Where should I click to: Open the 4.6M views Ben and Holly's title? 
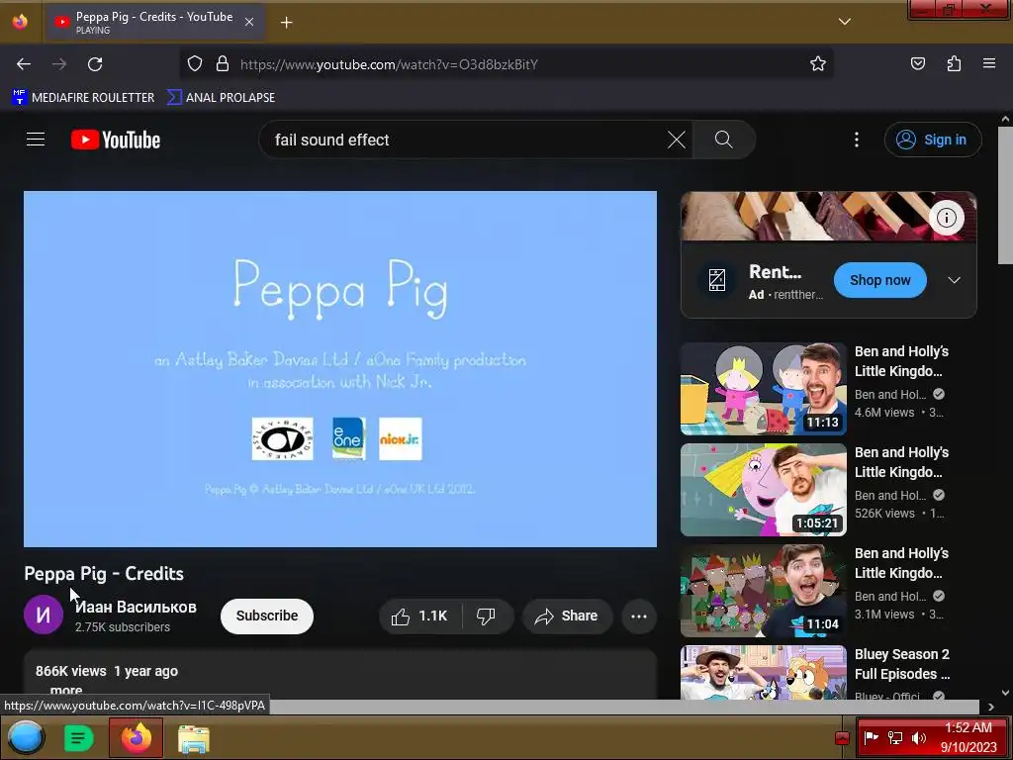[902, 361]
